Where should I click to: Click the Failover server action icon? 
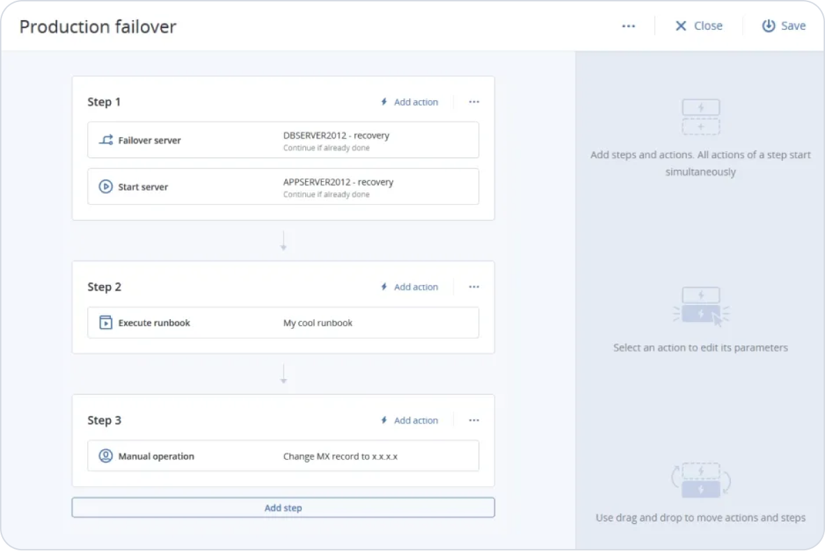(x=105, y=140)
